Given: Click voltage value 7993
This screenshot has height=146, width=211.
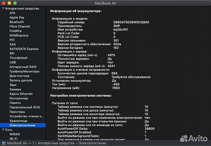Looking at the screenshot, I should click(116, 88).
